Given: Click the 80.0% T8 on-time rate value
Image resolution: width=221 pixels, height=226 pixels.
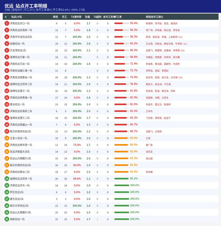Looking at the screenshot, I should click(77, 165).
